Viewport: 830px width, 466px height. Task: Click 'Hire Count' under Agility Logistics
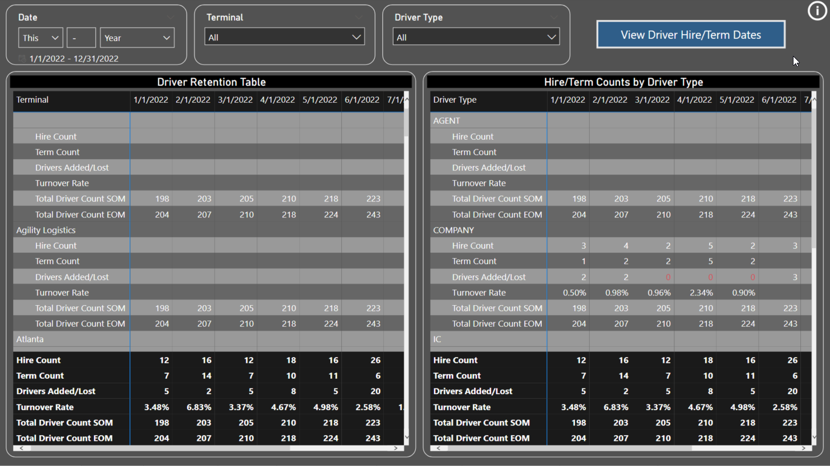pyautogui.click(x=56, y=245)
